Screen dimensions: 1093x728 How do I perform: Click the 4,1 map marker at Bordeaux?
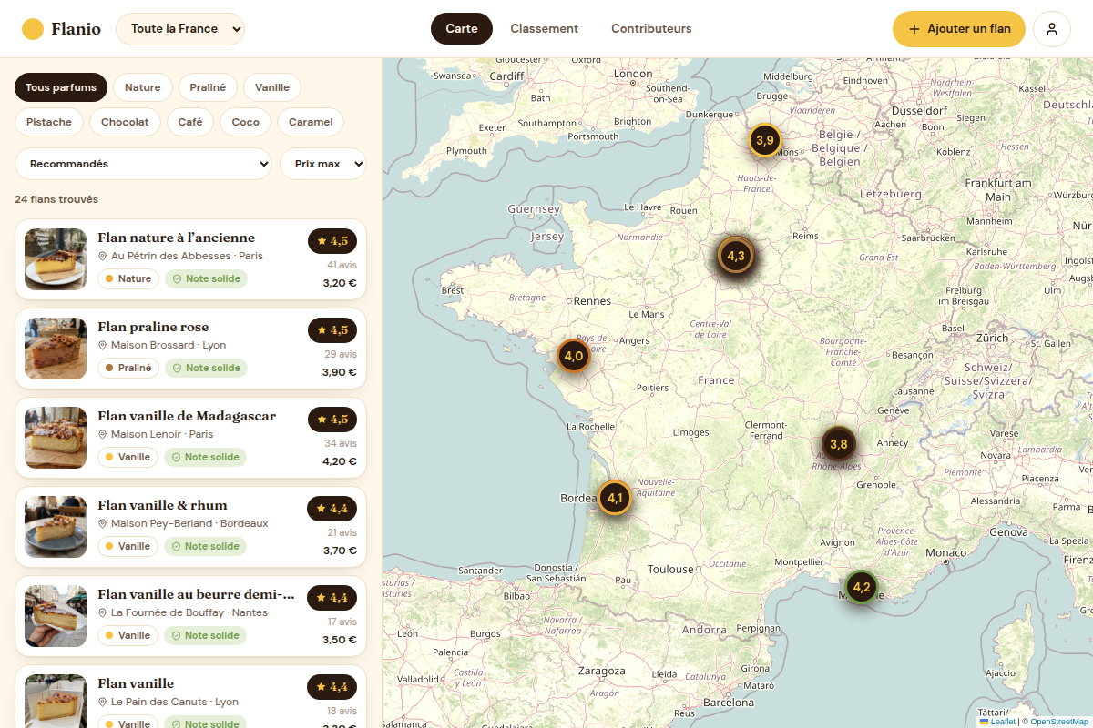pyautogui.click(x=615, y=498)
